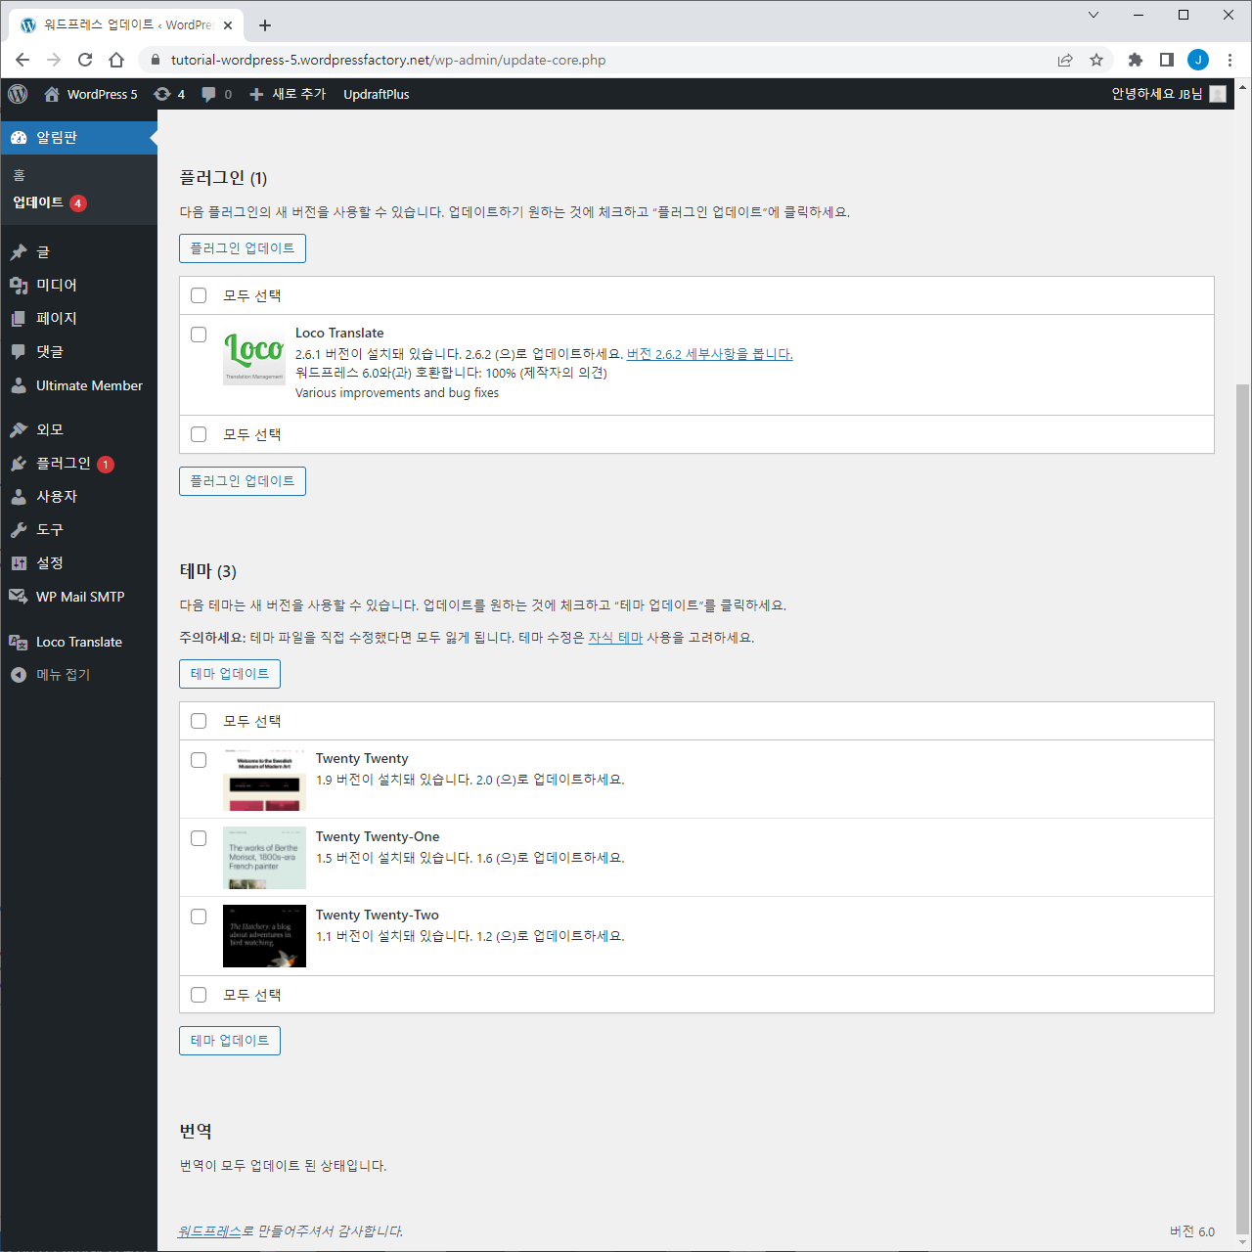Click the browser address bar URL
The width and height of the screenshot is (1252, 1252).
388,60
